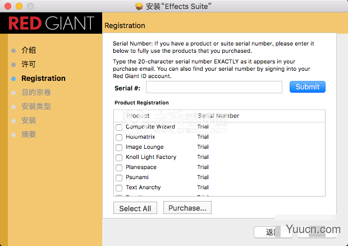
Task: Click the 摘要 step in sidebar
Action: [x=29, y=134]
